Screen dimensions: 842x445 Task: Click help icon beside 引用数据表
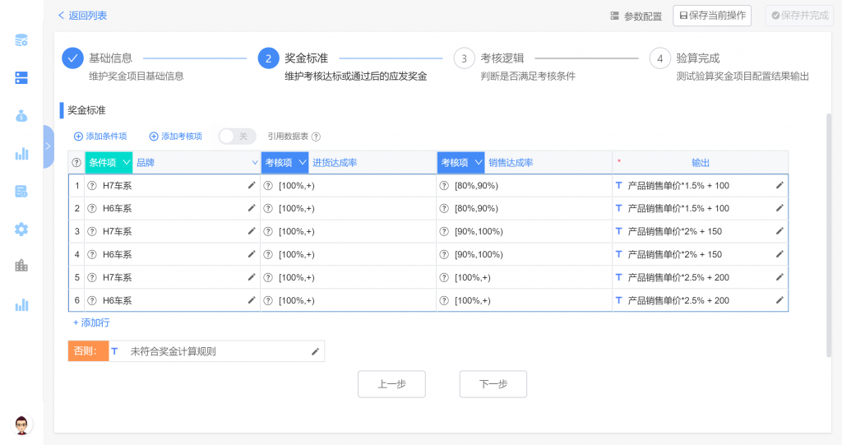[x=316, y=137]
